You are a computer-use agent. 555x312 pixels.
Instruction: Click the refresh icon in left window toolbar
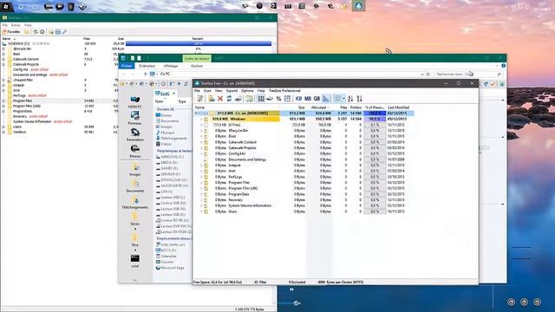[36, 32]
